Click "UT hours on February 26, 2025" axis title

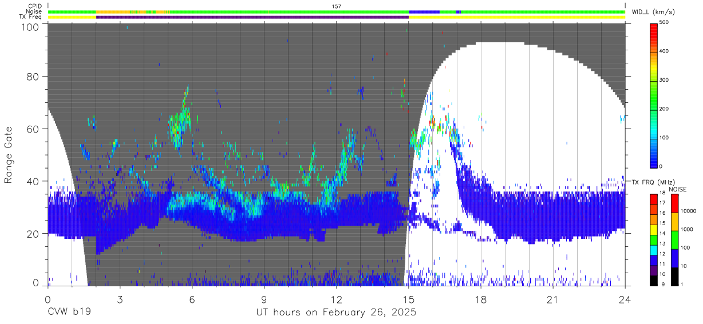(x=336, y=313)
